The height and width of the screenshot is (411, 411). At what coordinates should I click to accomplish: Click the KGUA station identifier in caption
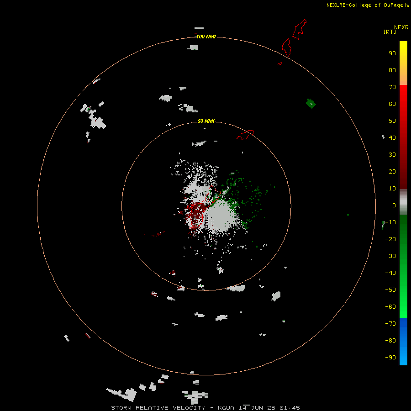click(226, 408)
